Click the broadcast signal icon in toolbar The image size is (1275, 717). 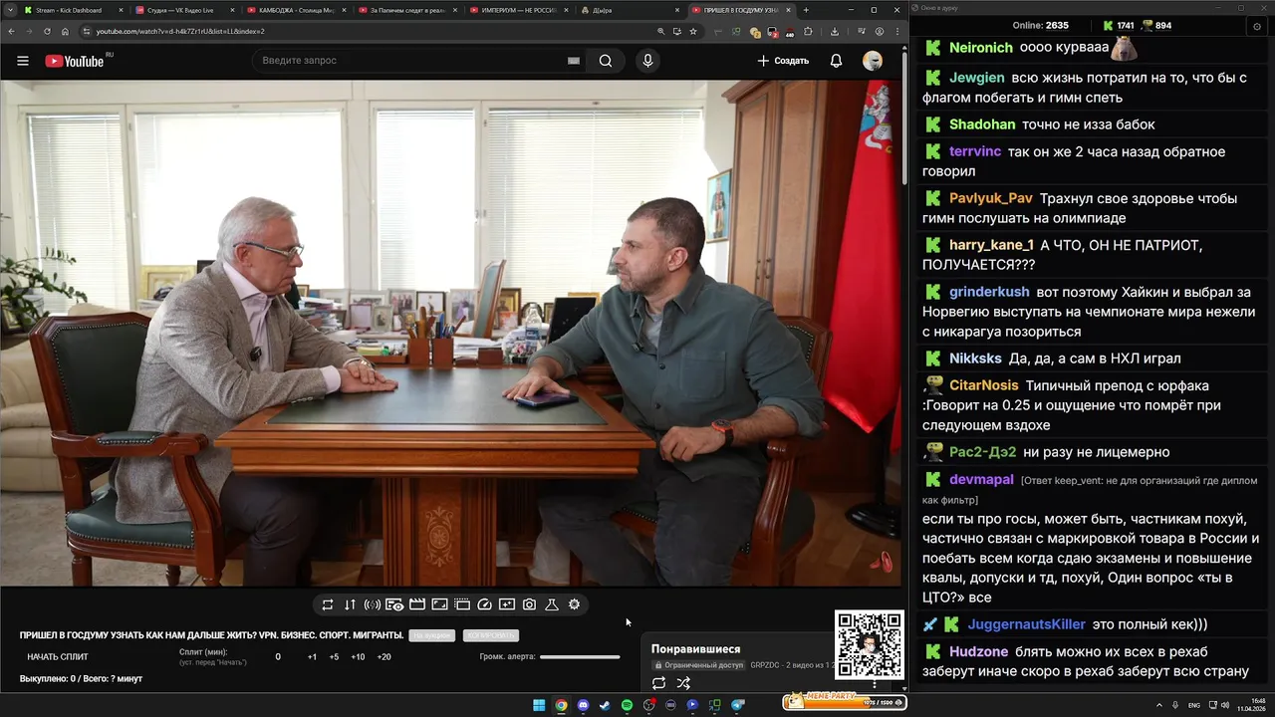pos(372,604)
